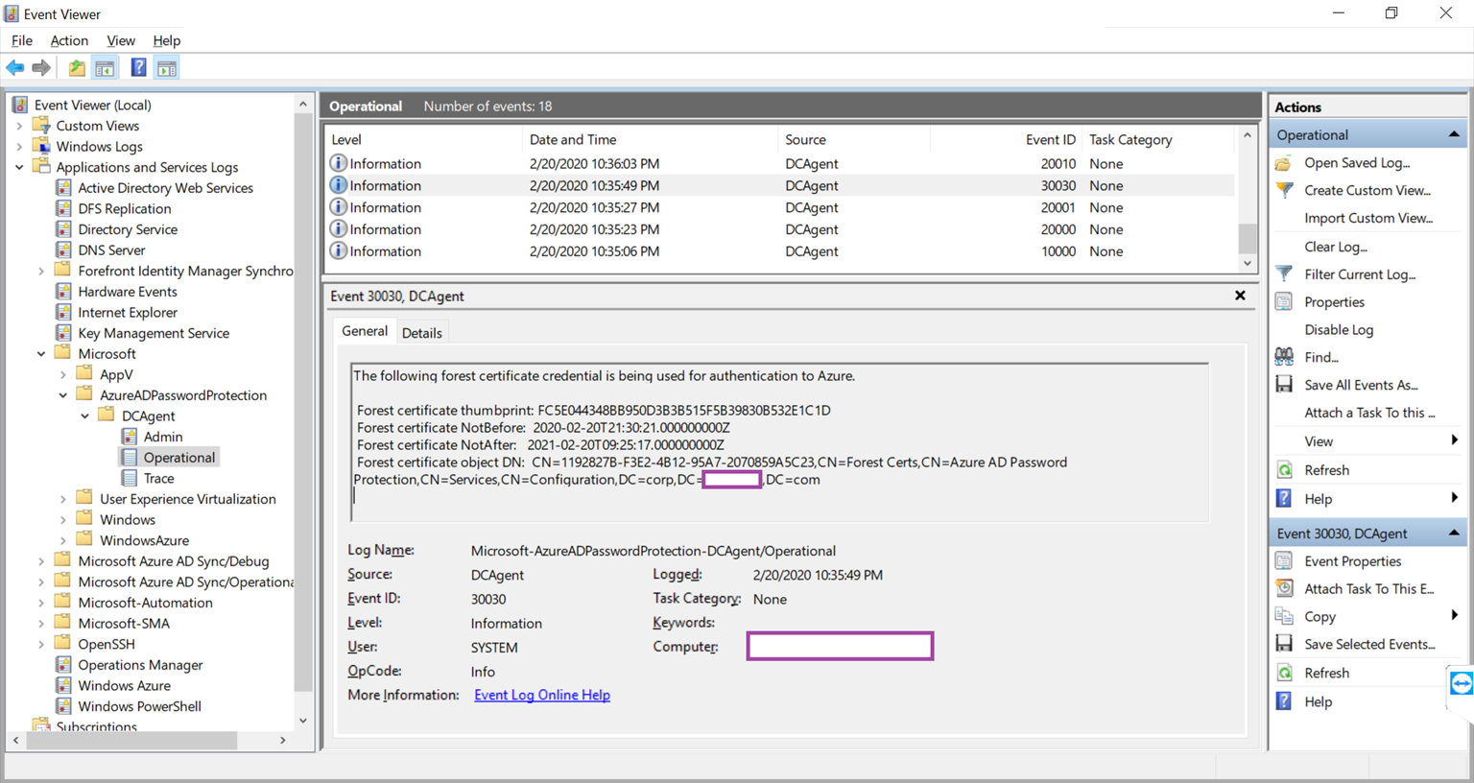Open the File menu

(22, 40)
